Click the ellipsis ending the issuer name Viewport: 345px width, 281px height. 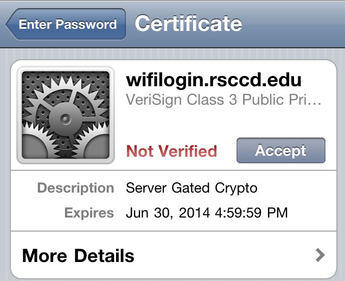(318, 101)
